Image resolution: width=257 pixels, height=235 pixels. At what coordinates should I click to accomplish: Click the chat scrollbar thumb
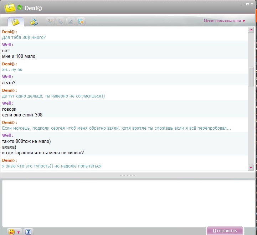[x=251, y=76]
